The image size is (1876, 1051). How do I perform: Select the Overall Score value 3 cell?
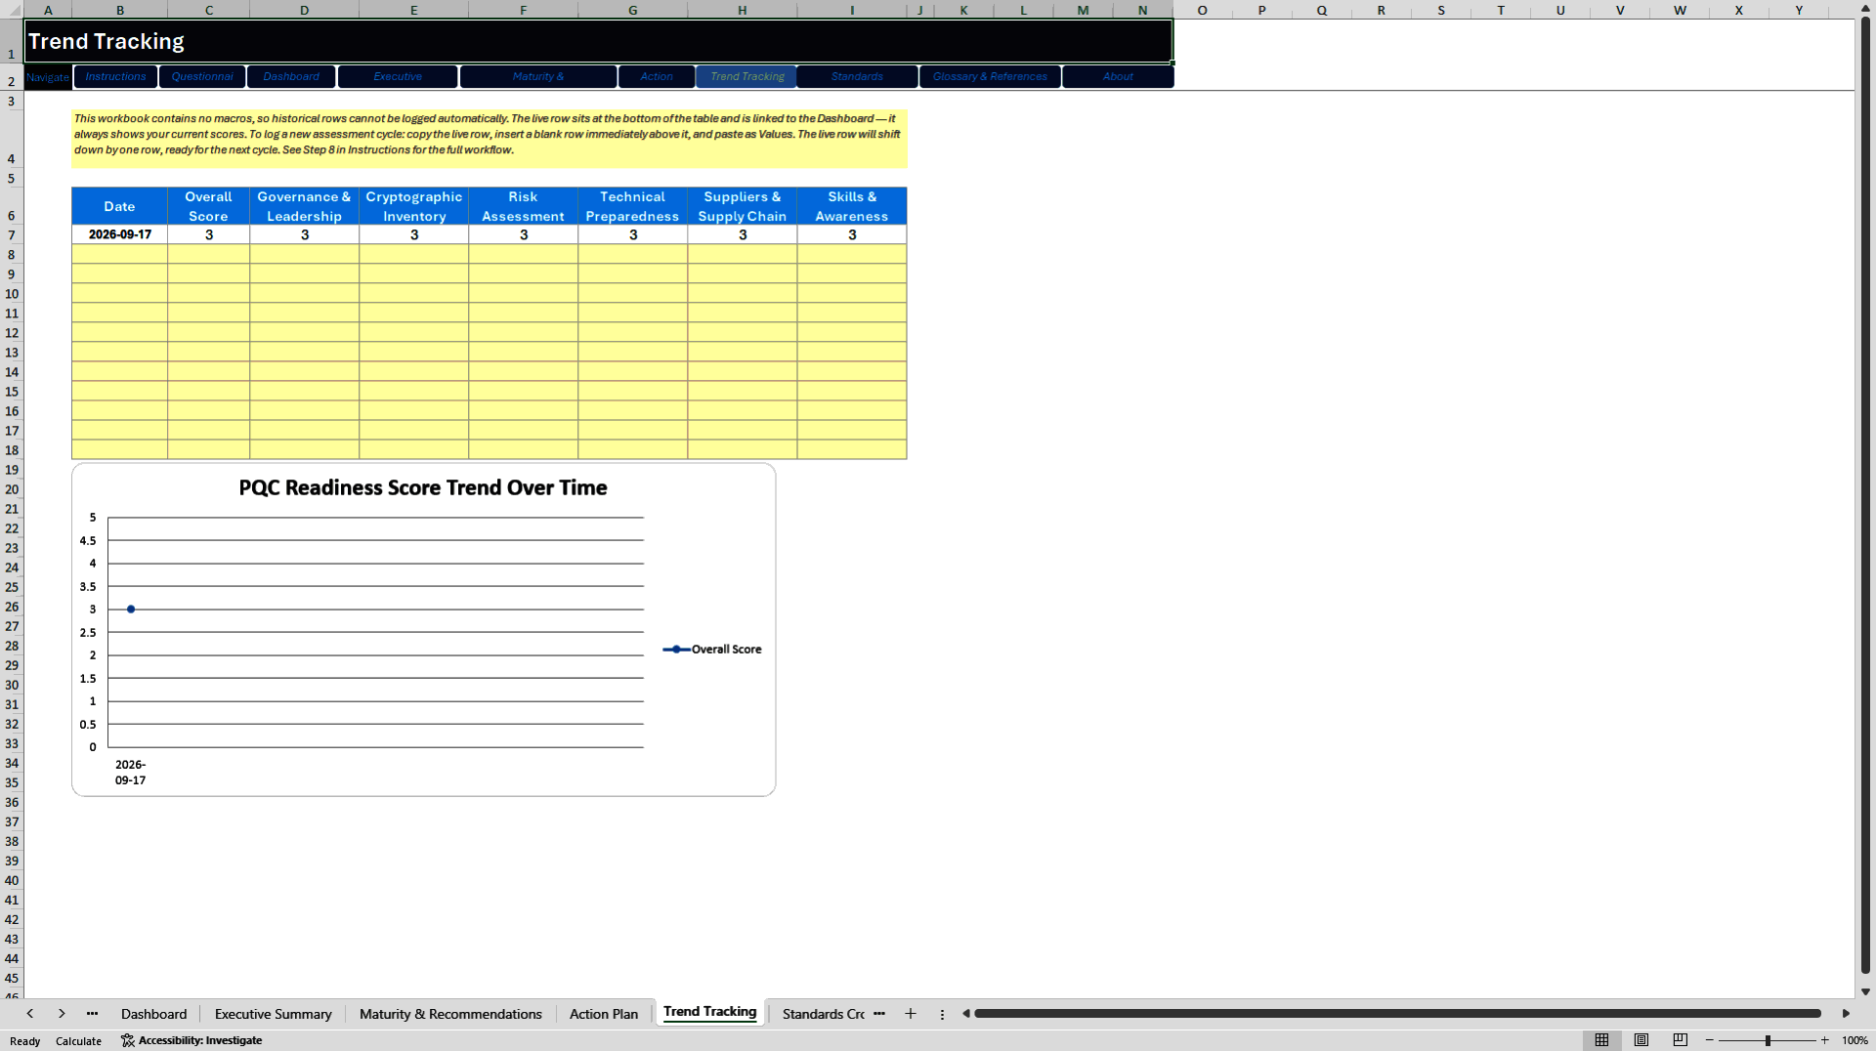tap(208, 234)
